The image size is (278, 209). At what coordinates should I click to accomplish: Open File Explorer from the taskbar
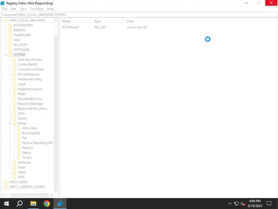tap(33, 204)
